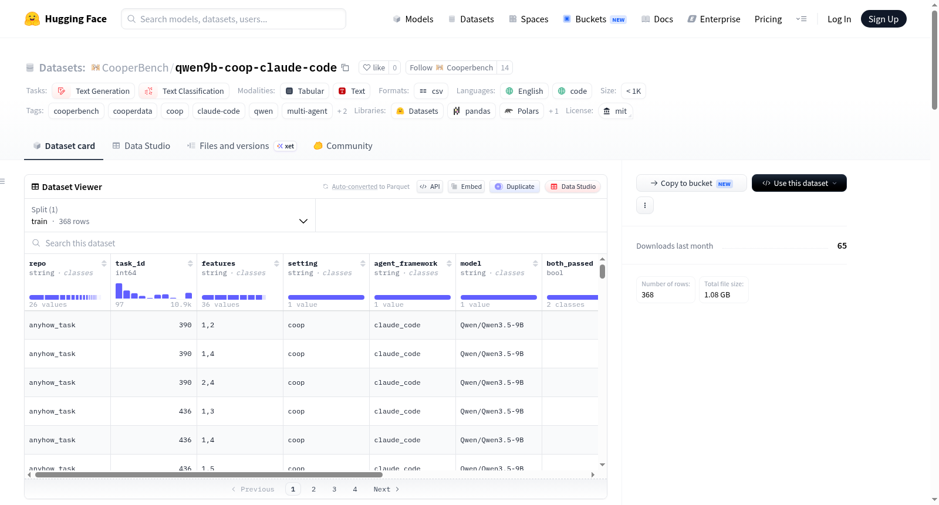This screenshot has width=939, height=505.
Task: Select the Text Classification task tag
Action: coord(184,91)
